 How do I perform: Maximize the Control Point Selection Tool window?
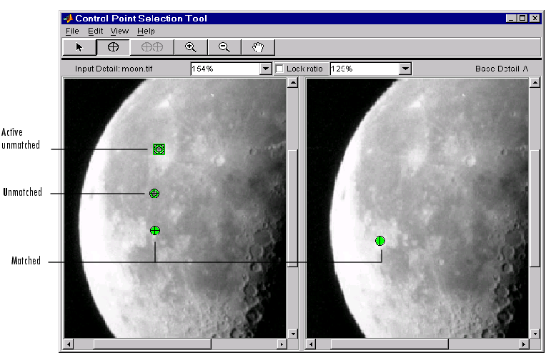(522, 18)
